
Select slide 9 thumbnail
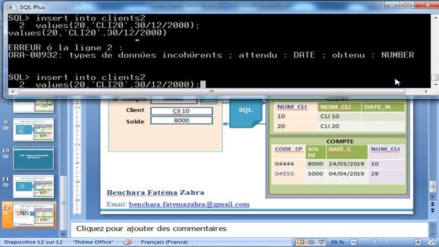click(34, 130)
